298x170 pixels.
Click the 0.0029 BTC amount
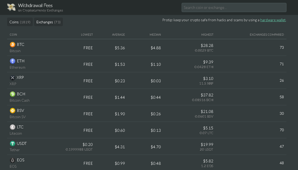(x=204, y=51)
